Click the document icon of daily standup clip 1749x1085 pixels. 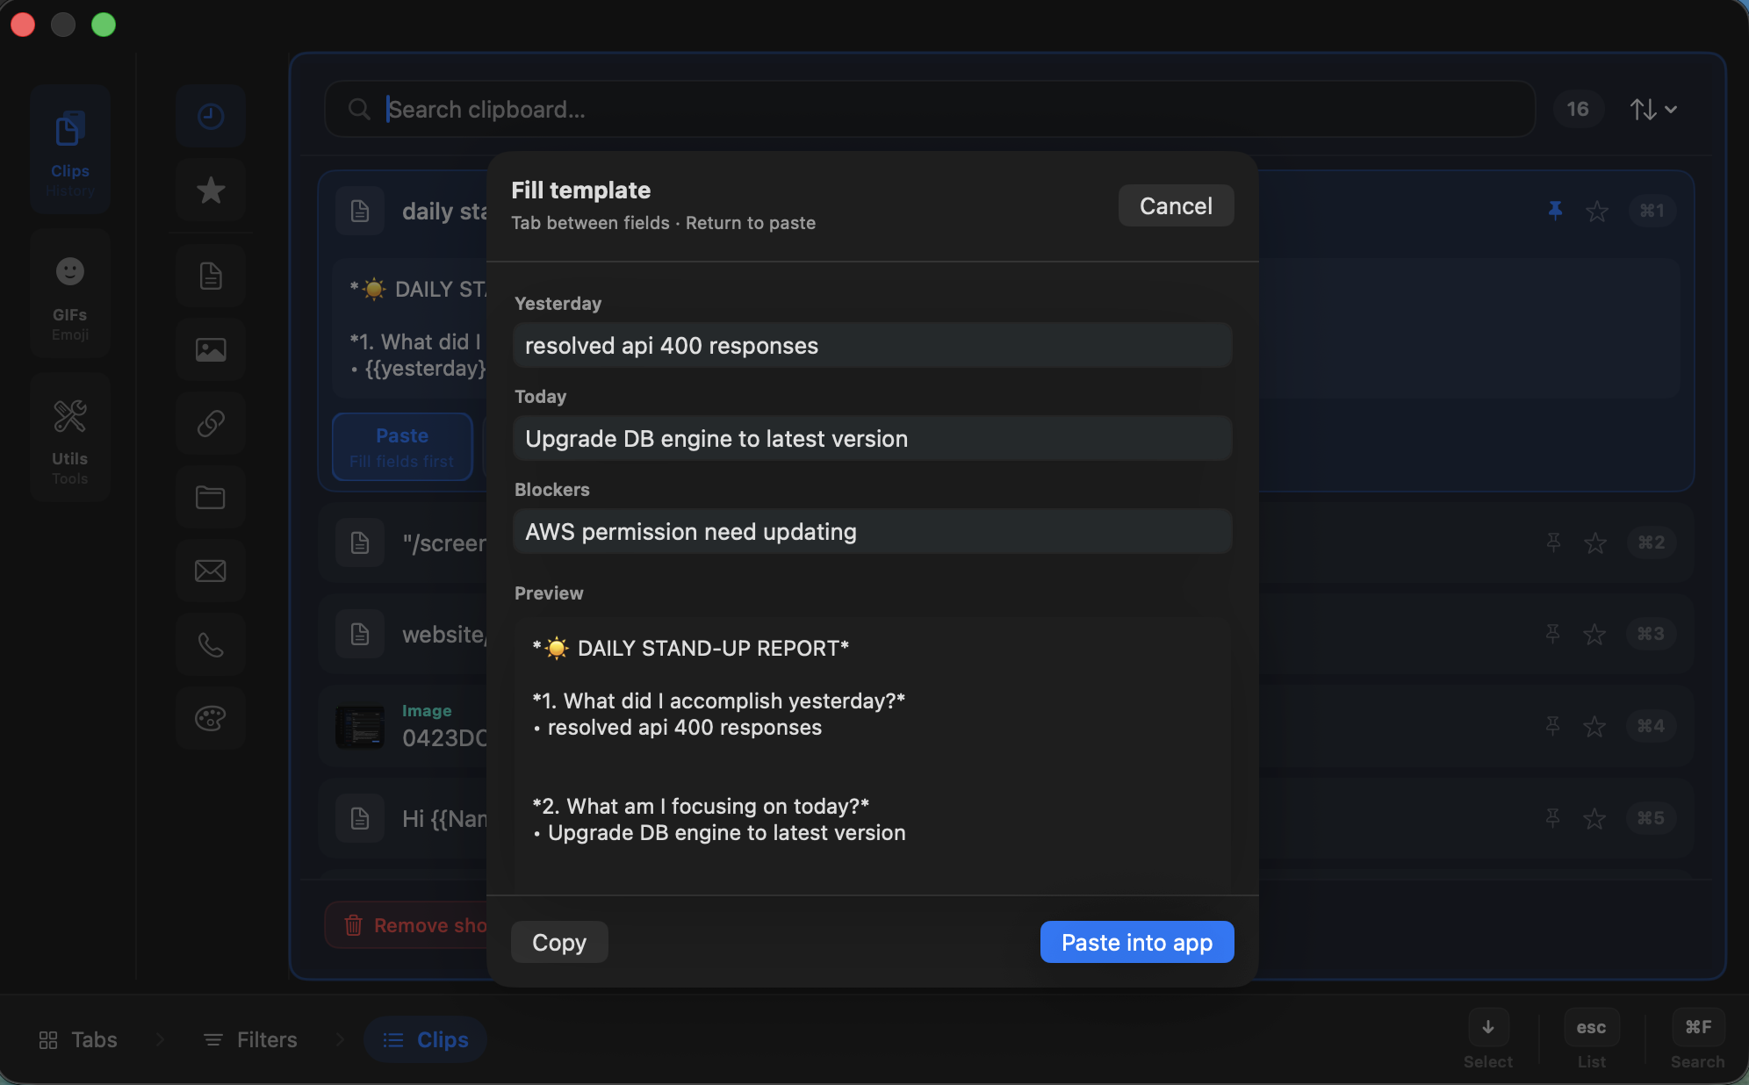click(360, 211)
